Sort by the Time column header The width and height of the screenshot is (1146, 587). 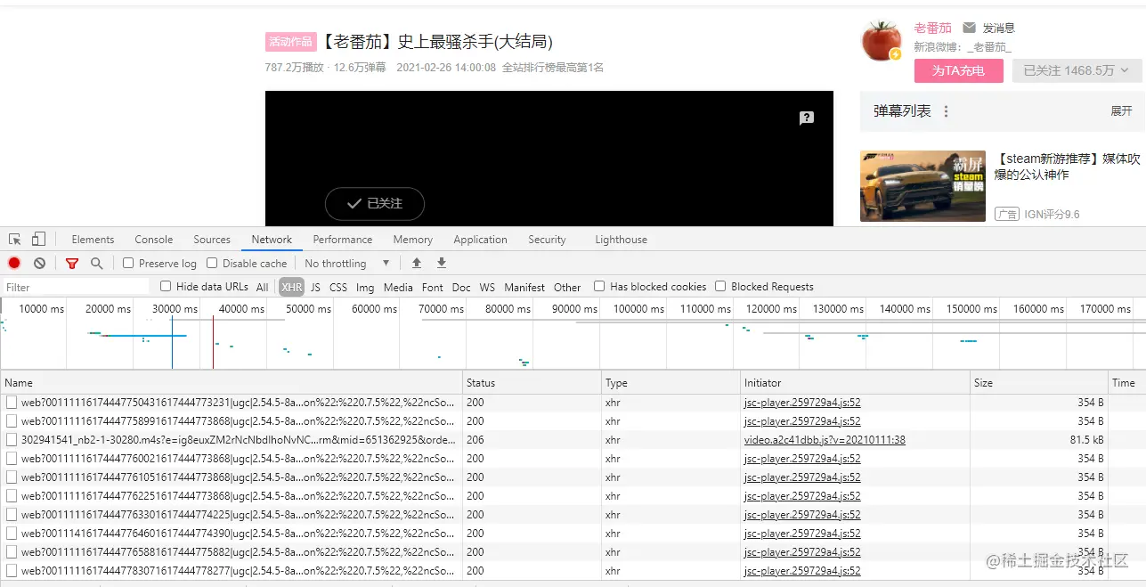click(x=1126, y=383)
